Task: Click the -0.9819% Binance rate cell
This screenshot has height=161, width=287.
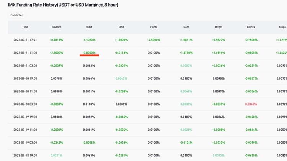Action: pyautogui.click(x=56, y=40)
